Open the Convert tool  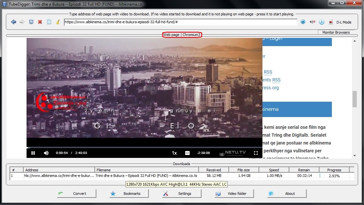(77, 194)
